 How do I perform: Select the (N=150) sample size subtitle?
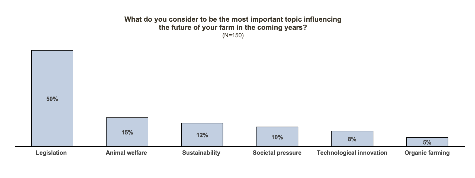(x=233, y=35)
